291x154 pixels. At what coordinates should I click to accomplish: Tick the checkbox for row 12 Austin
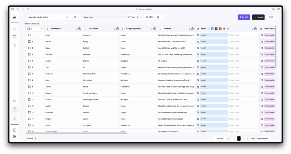tap(29, 106)
